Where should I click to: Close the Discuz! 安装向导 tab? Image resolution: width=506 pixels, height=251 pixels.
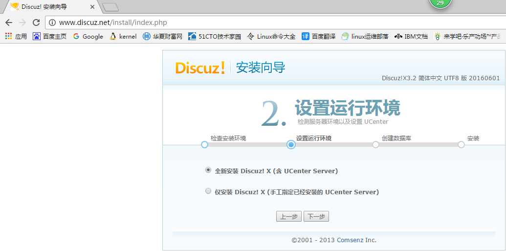click(92, 6)
